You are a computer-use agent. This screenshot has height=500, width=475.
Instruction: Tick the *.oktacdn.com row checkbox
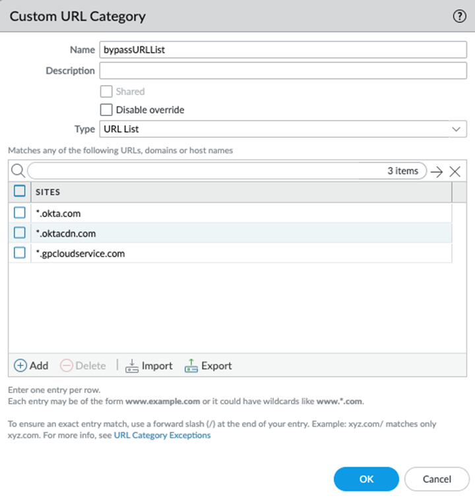pos(20,233)
